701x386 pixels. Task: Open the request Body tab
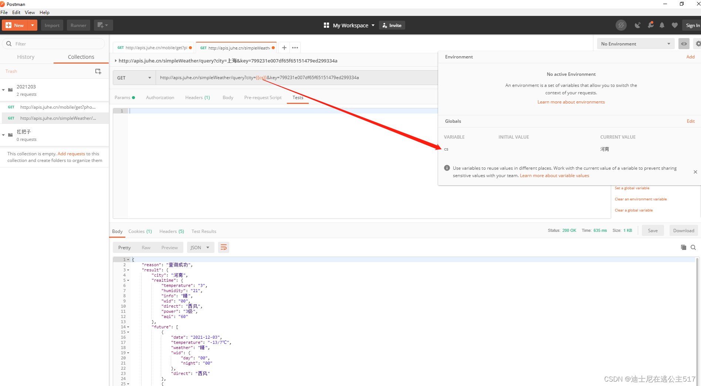(228, 98)
